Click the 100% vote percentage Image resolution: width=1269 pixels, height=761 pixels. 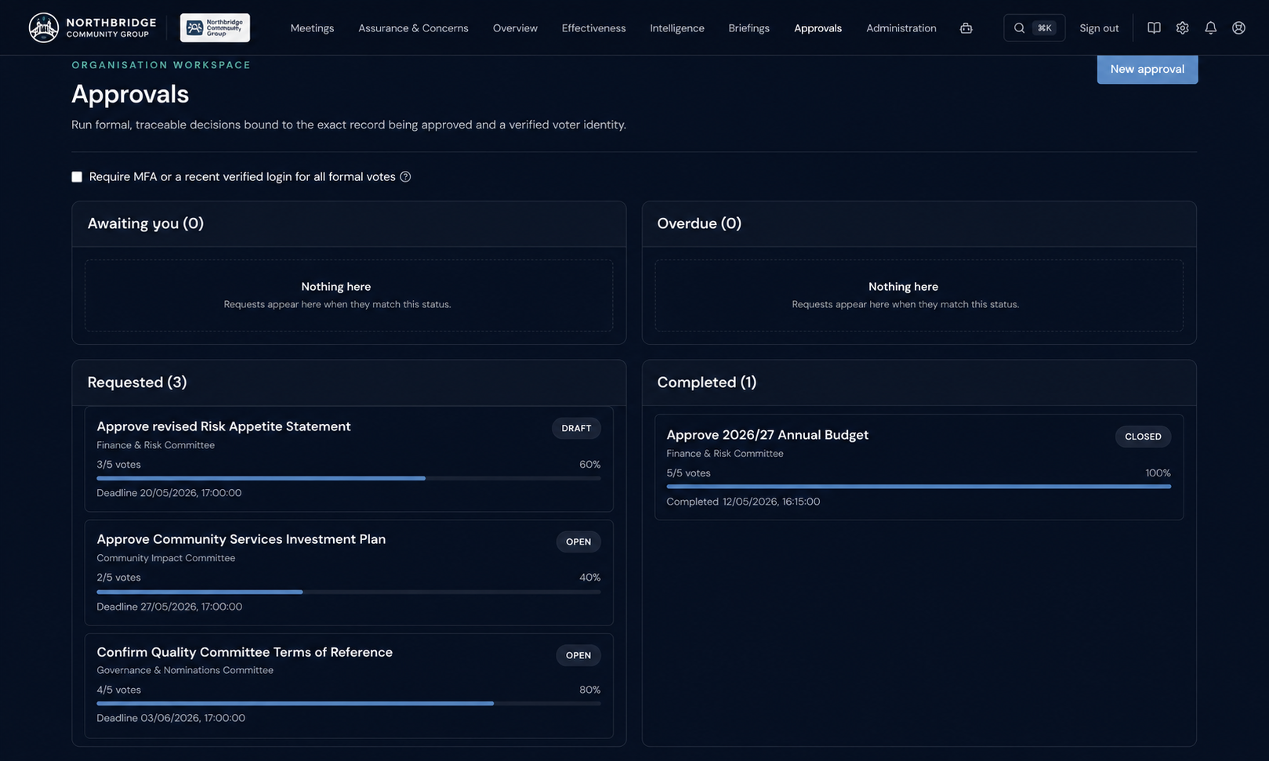pyautogui.click(x=1158, y=473)
